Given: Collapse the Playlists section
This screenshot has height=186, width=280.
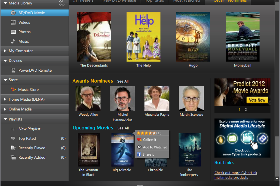Looking at the screenshot, I should (x=5, y=119).
